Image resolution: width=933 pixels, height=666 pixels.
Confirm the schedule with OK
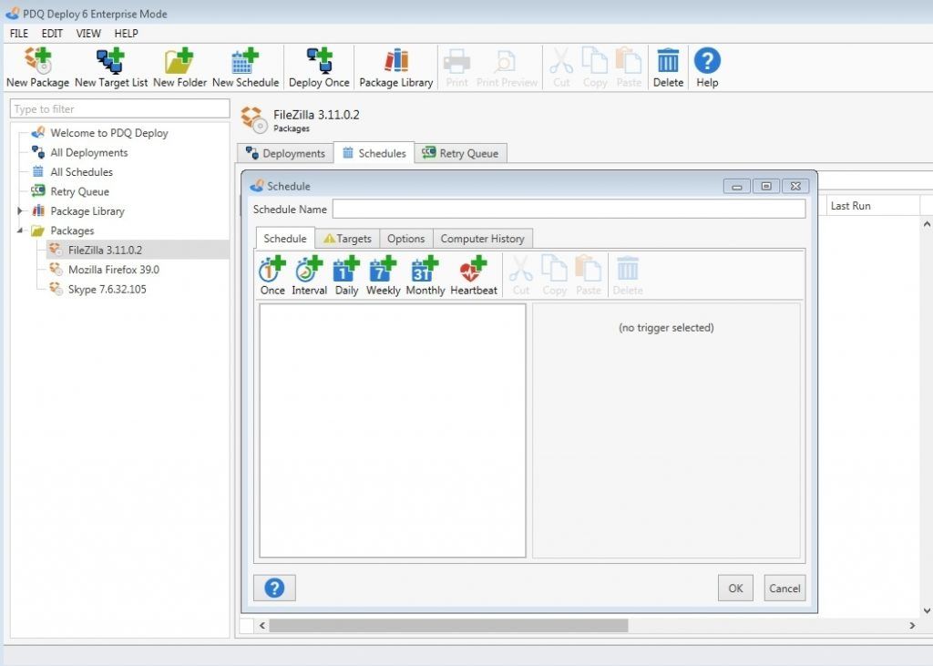pos(735,588)
